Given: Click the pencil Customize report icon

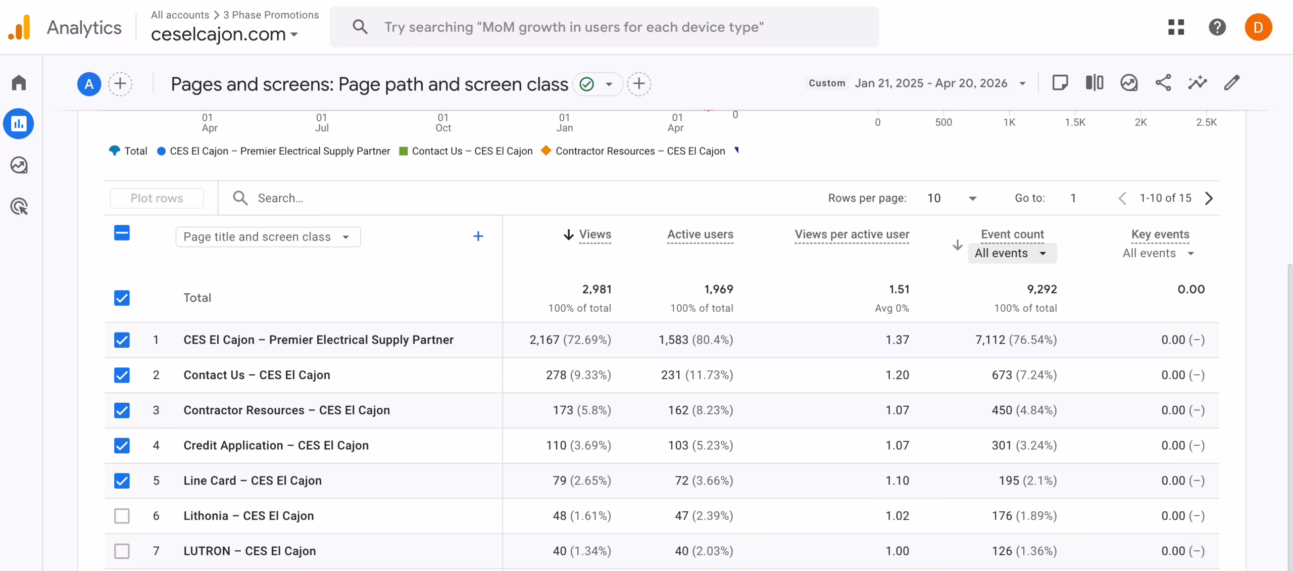Looking at the screenshot, I should click(1232, 83).
